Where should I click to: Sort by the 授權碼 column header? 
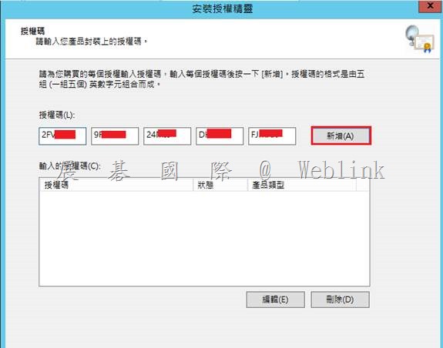(116, 185)
